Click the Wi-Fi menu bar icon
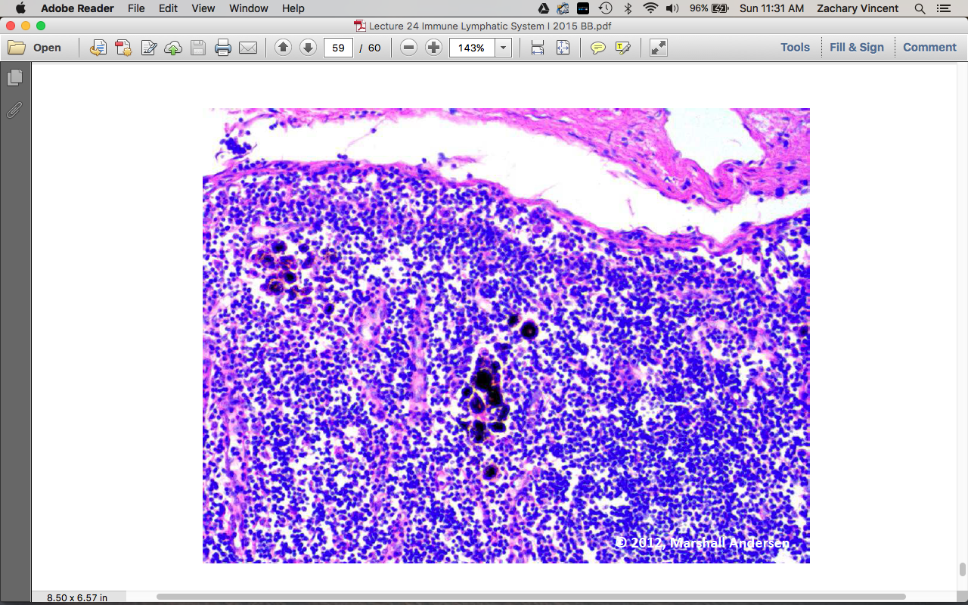968x605 pixels. [x=650, y=8]
